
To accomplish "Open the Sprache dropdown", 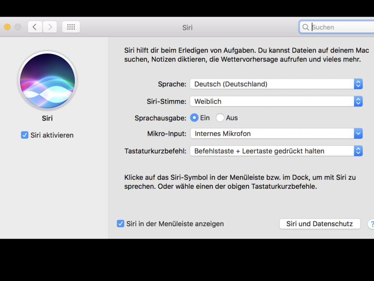I will tap(276, 84).
